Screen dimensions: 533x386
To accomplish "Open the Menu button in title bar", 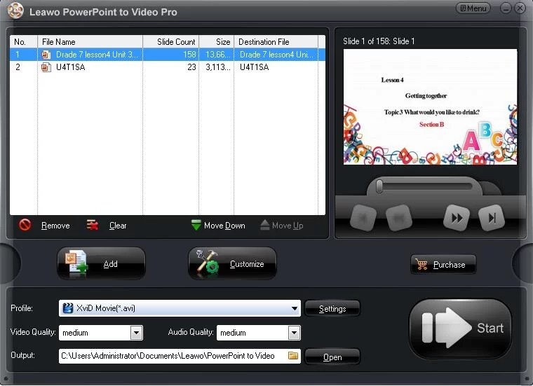I will [x=473, y=8].
